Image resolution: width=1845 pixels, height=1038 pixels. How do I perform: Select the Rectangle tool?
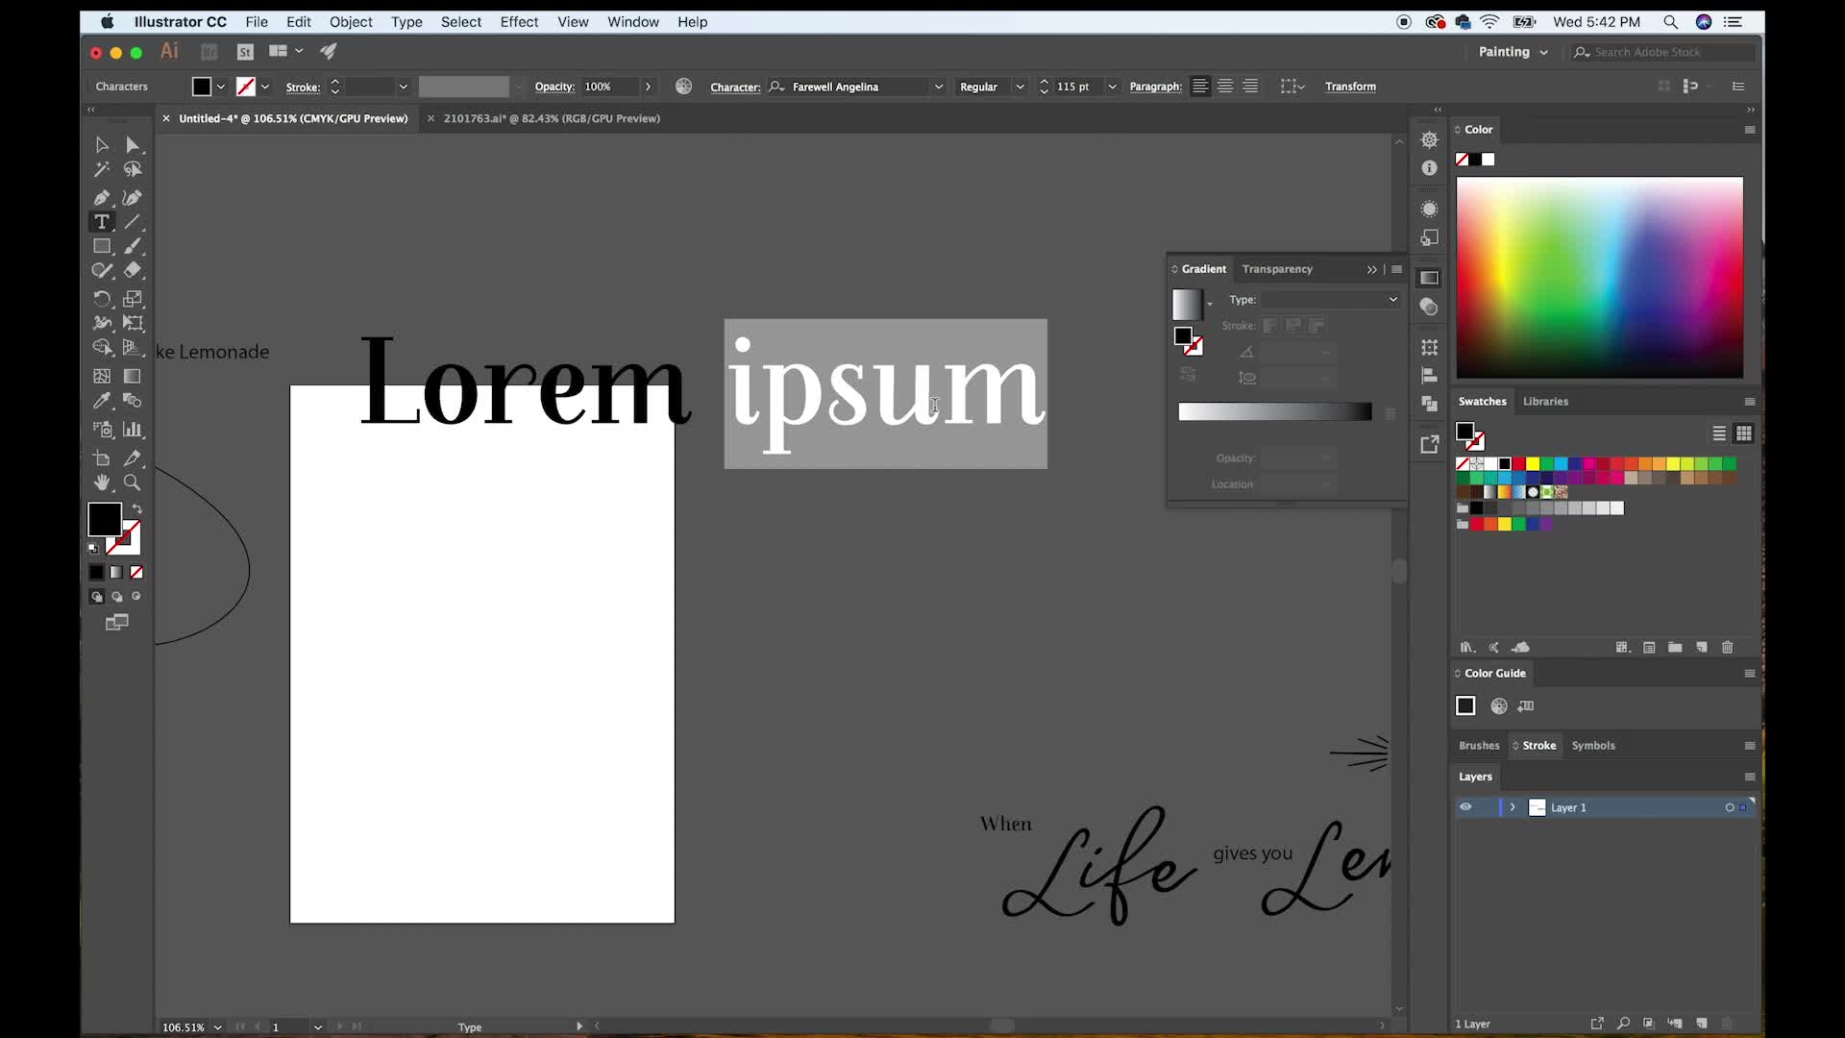click(x=102, y=247)
